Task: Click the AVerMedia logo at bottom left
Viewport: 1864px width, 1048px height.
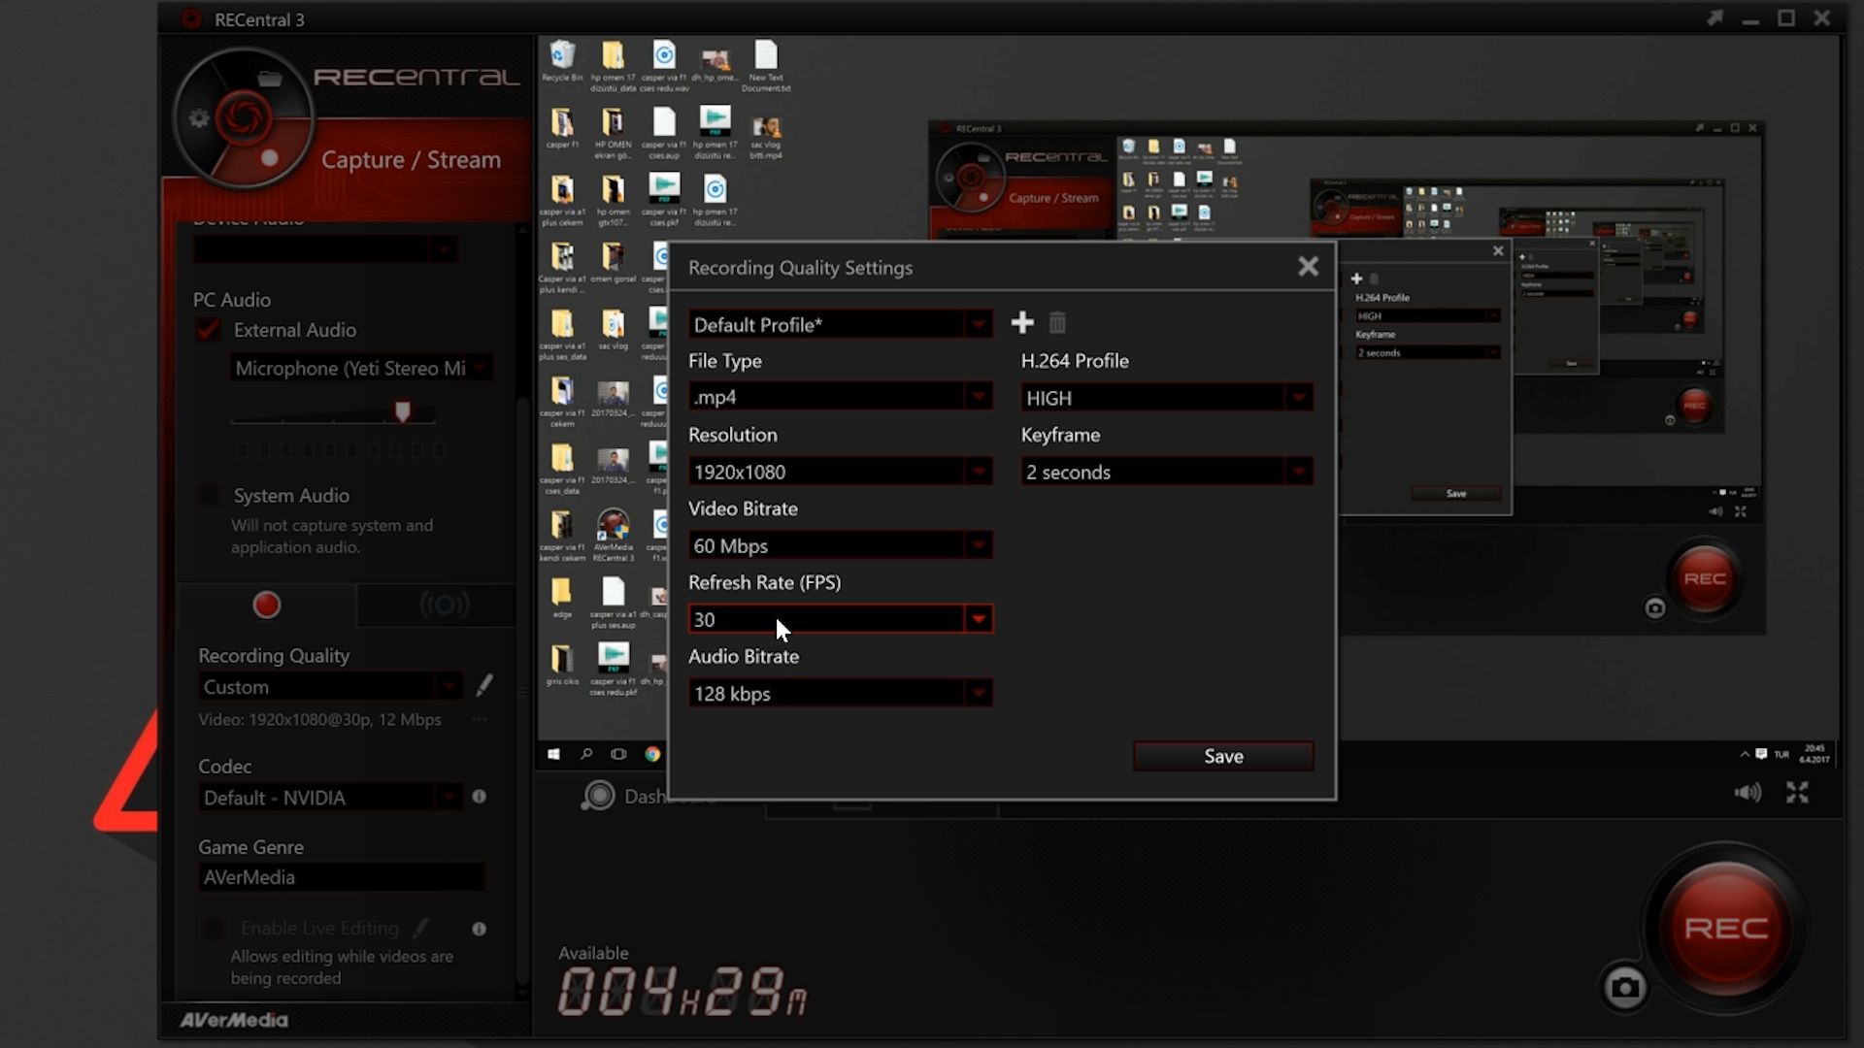Action: pos(234,1020)
